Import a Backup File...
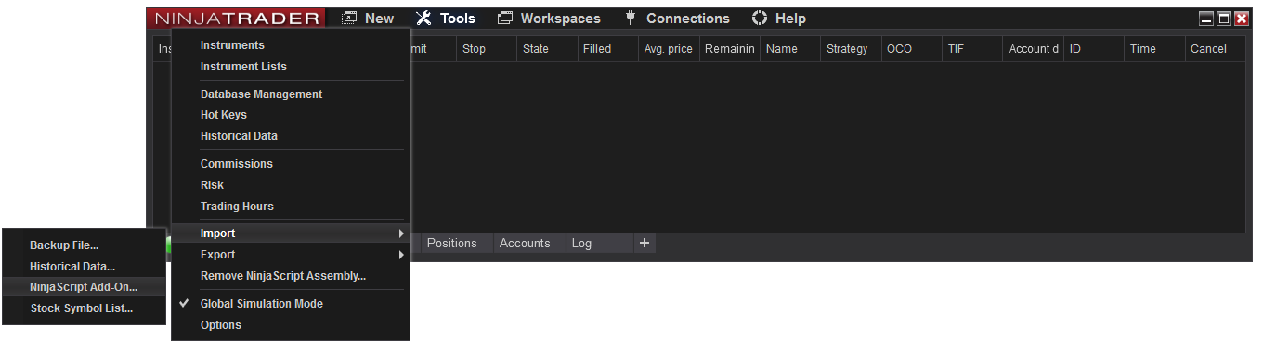 tap(64, 245)
